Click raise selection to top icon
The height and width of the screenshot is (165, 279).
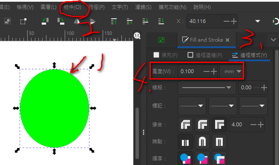pyautogui.click(x=114, y=21)
